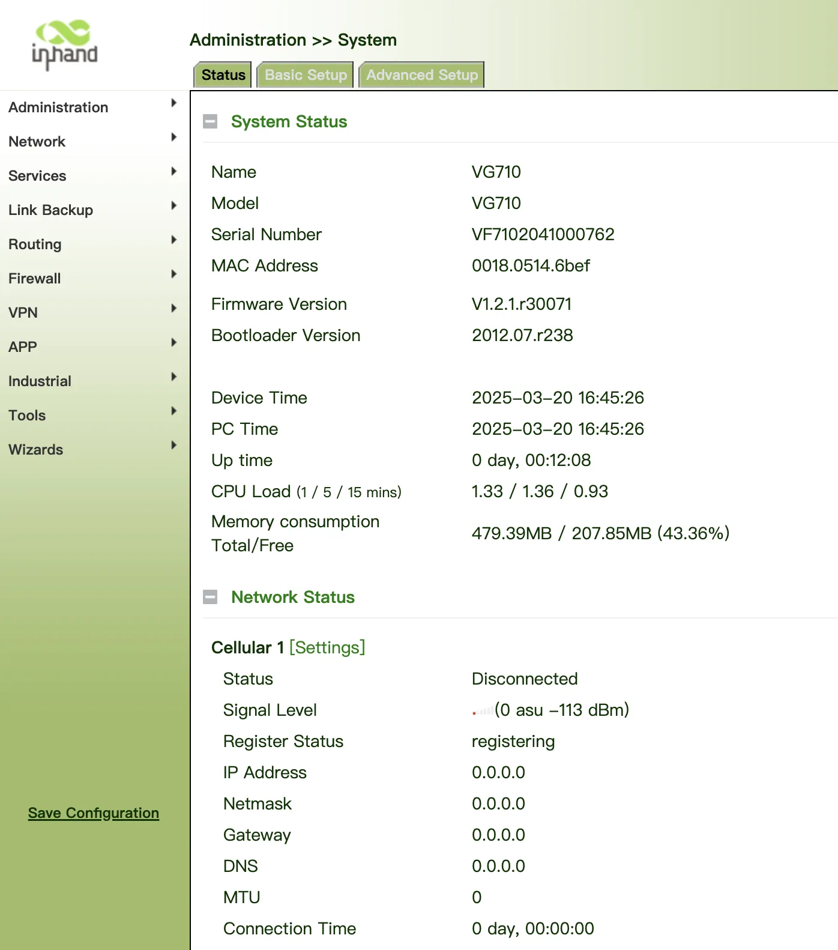Image resolution: width=838 pixels, height=950 pixels.
Task: Open the Routing sidebar menu
Action: [x=35, y=244]
